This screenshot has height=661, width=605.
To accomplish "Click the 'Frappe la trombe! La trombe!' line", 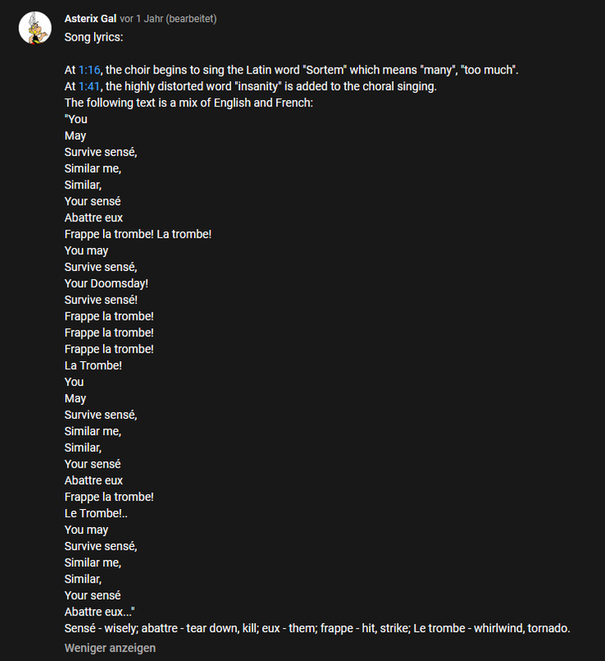I will 138,235.
